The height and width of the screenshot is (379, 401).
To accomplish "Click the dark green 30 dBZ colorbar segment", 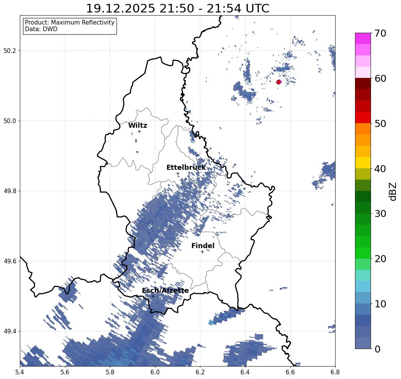I will (363, 208).
